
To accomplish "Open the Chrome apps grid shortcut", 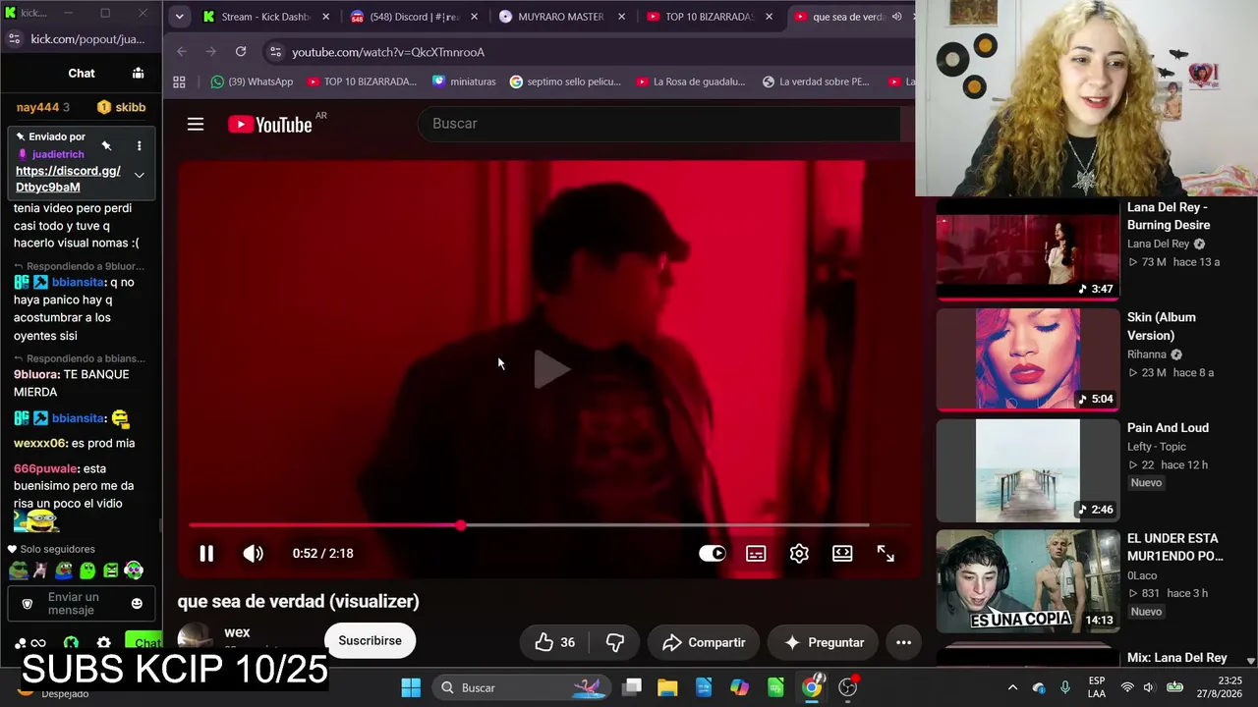I will [179, 82].
